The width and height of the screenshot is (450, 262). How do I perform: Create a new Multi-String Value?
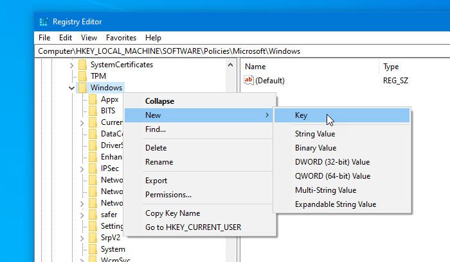click(342, 190)
